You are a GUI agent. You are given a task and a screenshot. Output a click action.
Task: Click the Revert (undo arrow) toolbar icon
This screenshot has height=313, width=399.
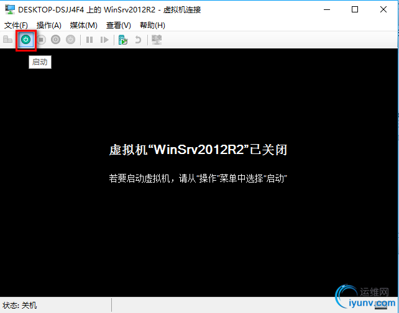click(x=138, y=40)
